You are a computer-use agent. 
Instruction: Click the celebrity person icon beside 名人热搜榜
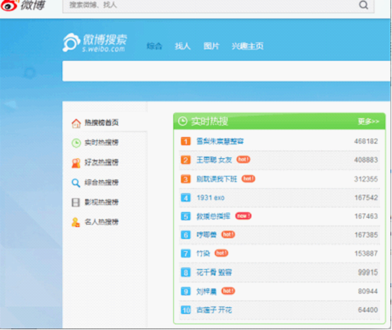(76, 222)
